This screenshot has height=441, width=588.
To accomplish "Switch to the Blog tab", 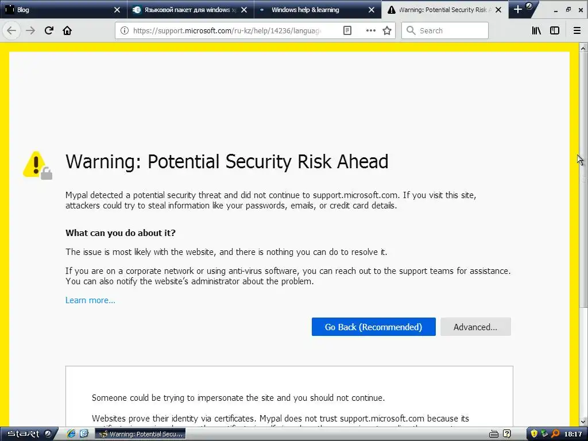I will [63, 10].
